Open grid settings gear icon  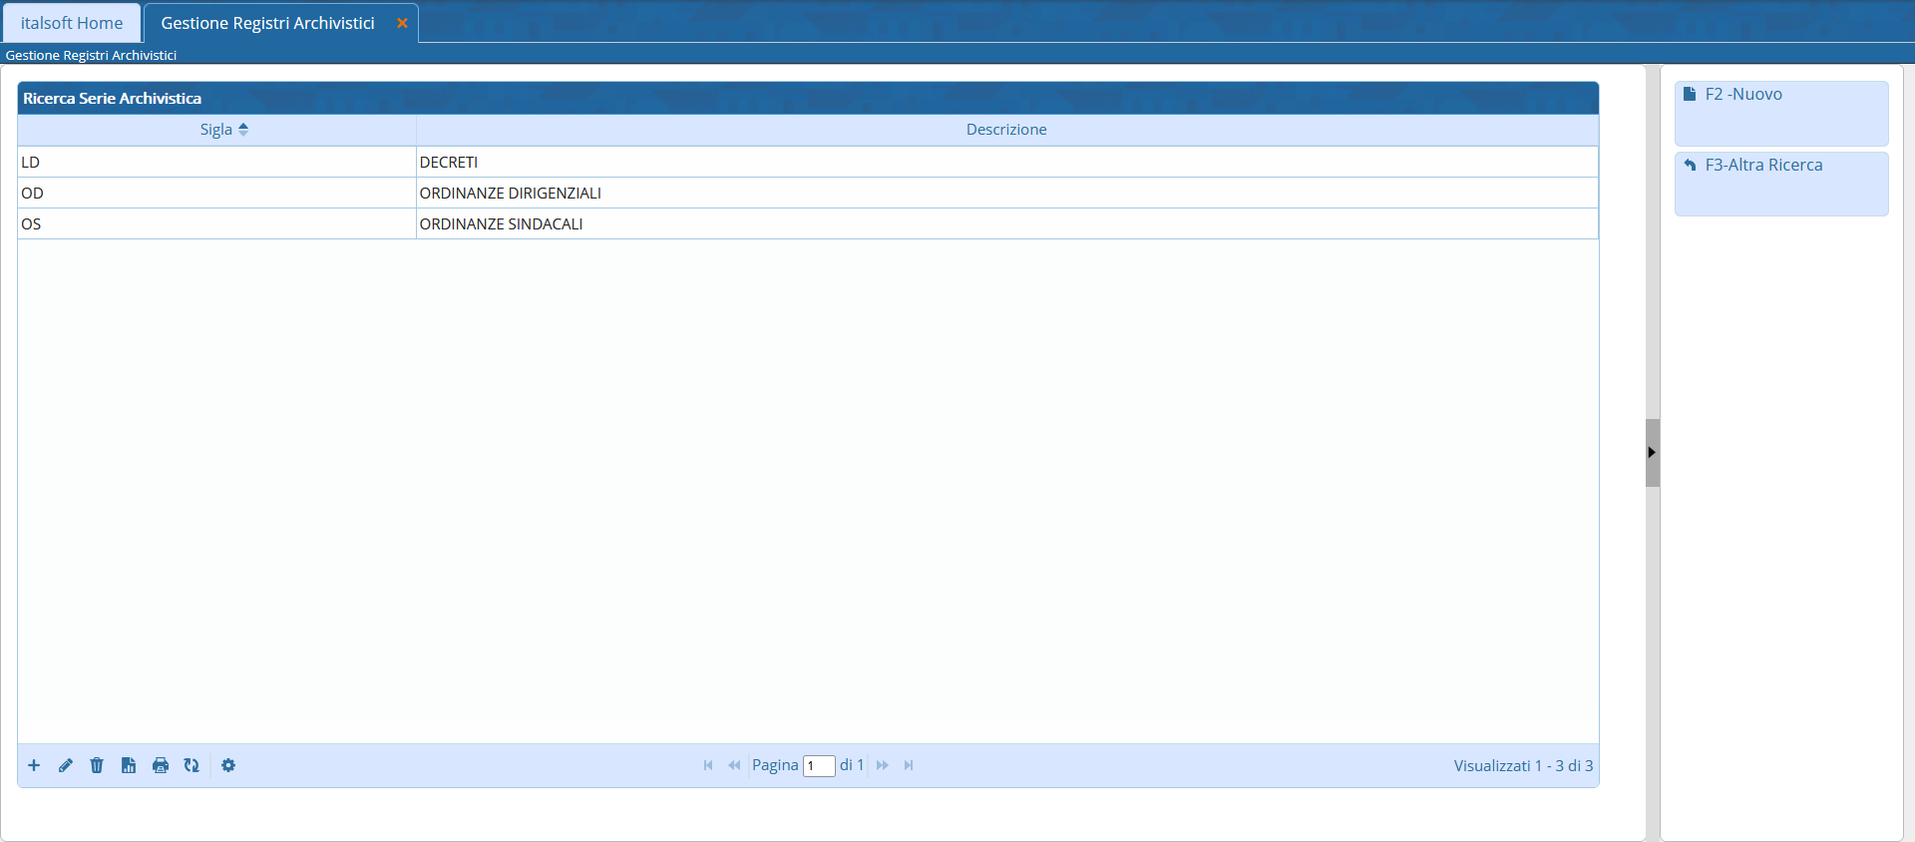coord(228,765)
